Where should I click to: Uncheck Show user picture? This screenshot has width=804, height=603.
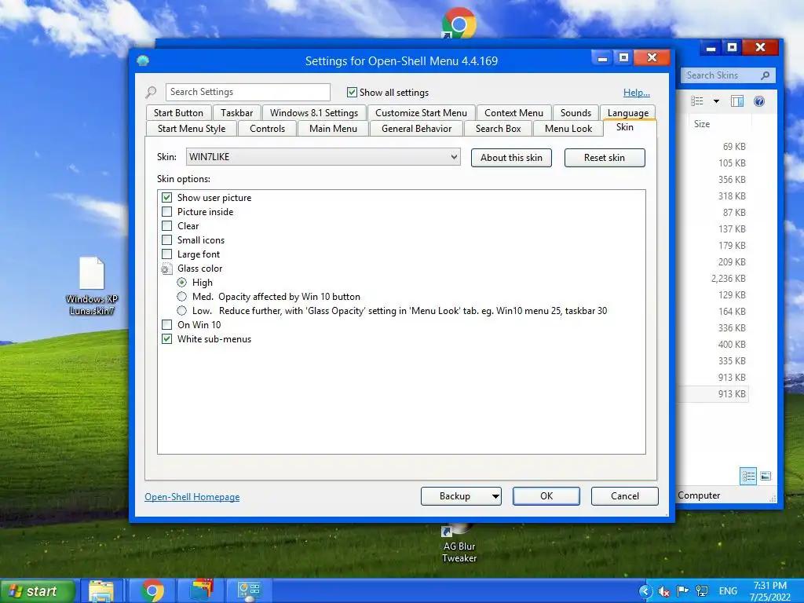click(x=166, y=197)
